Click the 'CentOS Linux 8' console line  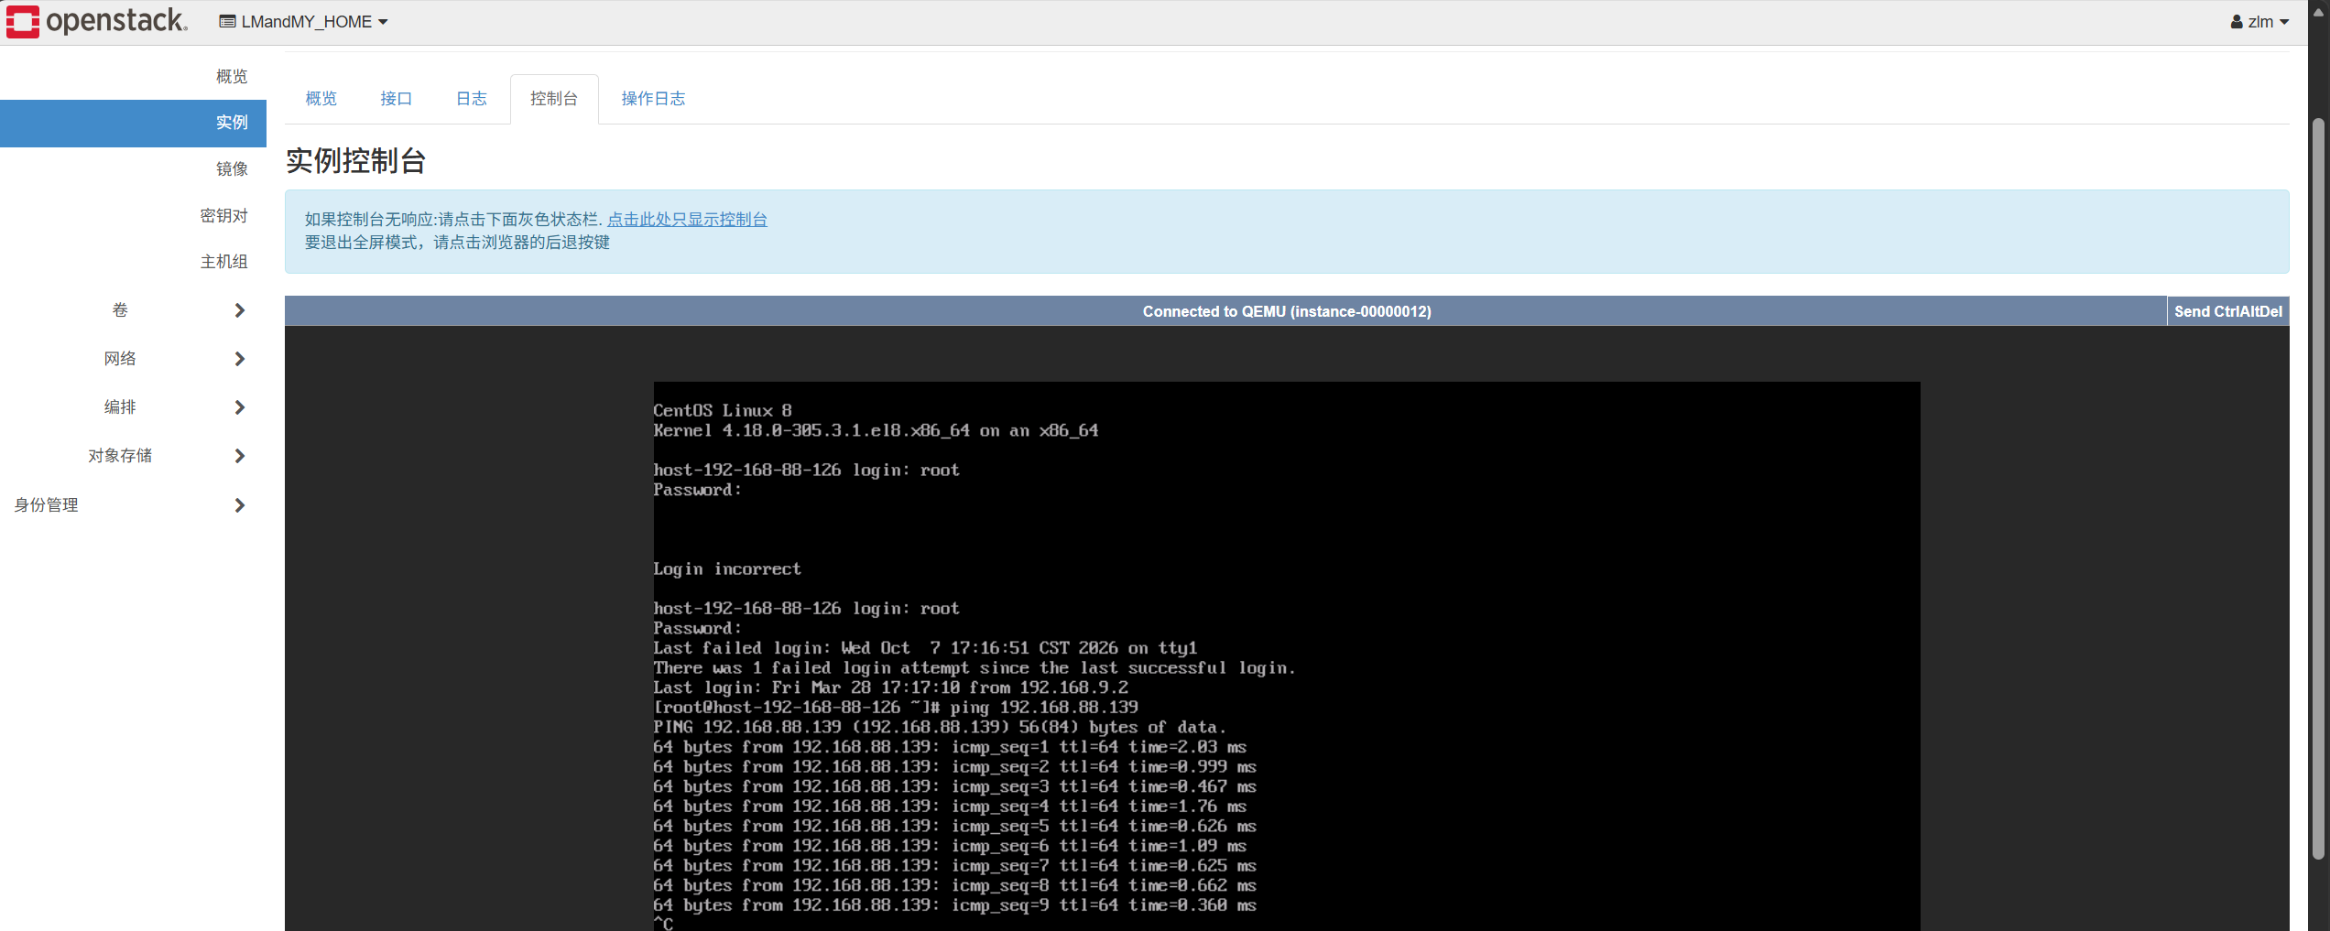tap(722, 411)
